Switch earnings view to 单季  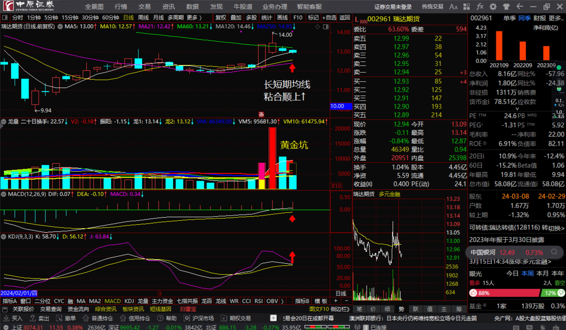(510, 18)
